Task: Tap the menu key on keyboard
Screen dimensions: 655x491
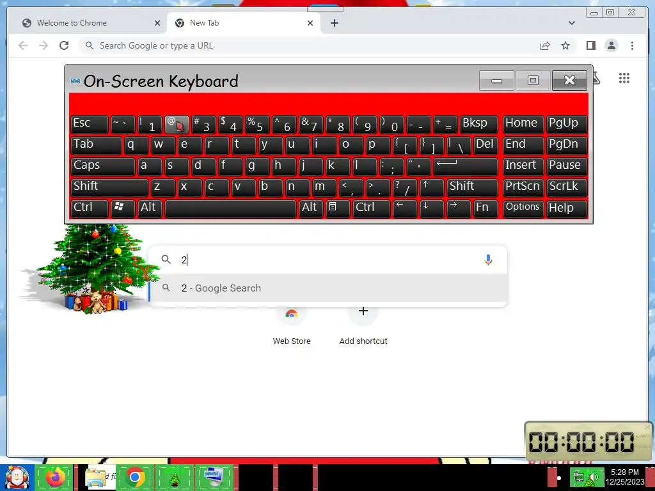Action: [337, 209]
